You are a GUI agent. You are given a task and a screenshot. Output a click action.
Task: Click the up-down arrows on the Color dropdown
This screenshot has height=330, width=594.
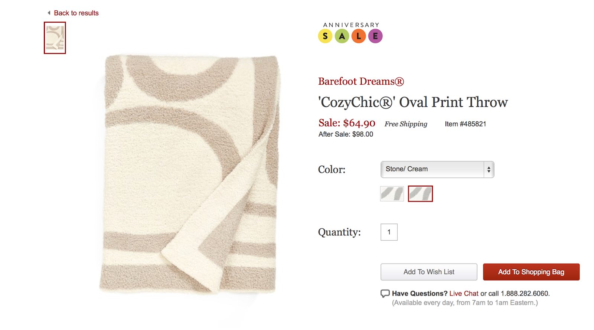(489, 170)
